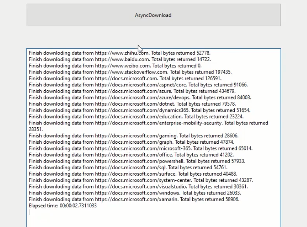Select the gaming download result line
307x227 pixels.
coord(134,135)
